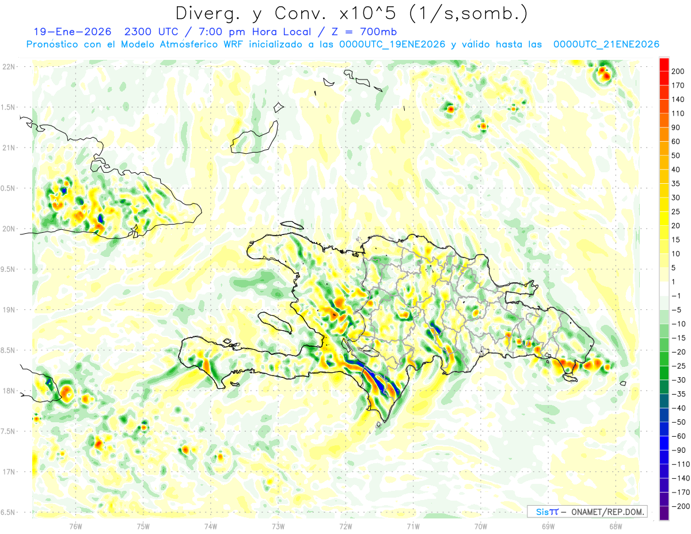The image size is (691, 534).
Task: Click the -30 colorbar value
Action: pos(680,380)
